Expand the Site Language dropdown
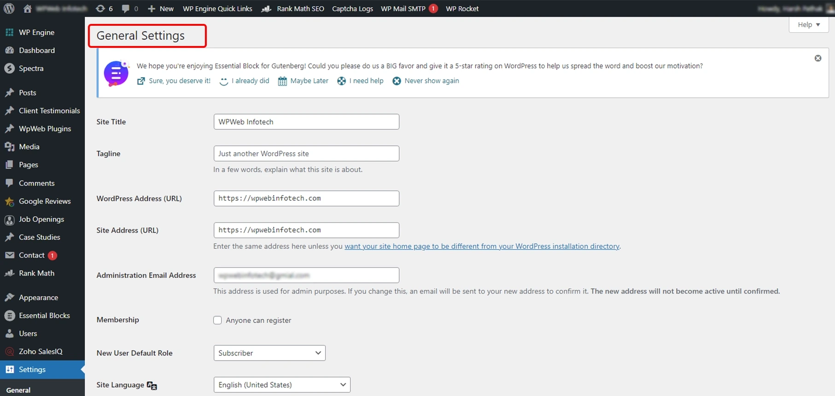This screenshot has width=835, height=396. pyautogui.click(x=282, y=385)
